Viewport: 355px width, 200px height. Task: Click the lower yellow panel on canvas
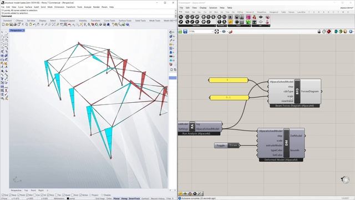(229, 98)
